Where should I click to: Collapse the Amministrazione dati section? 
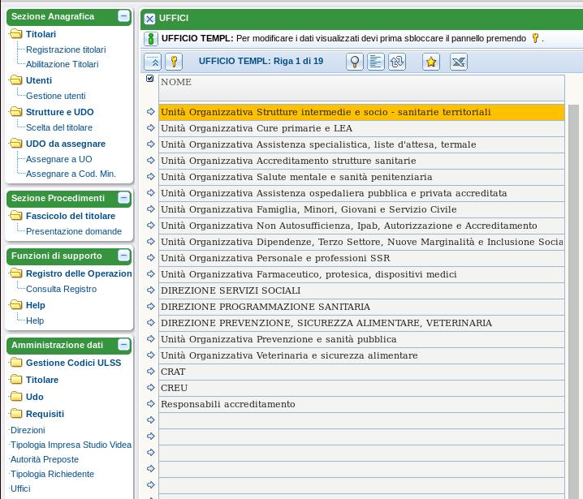pos(123,345)
